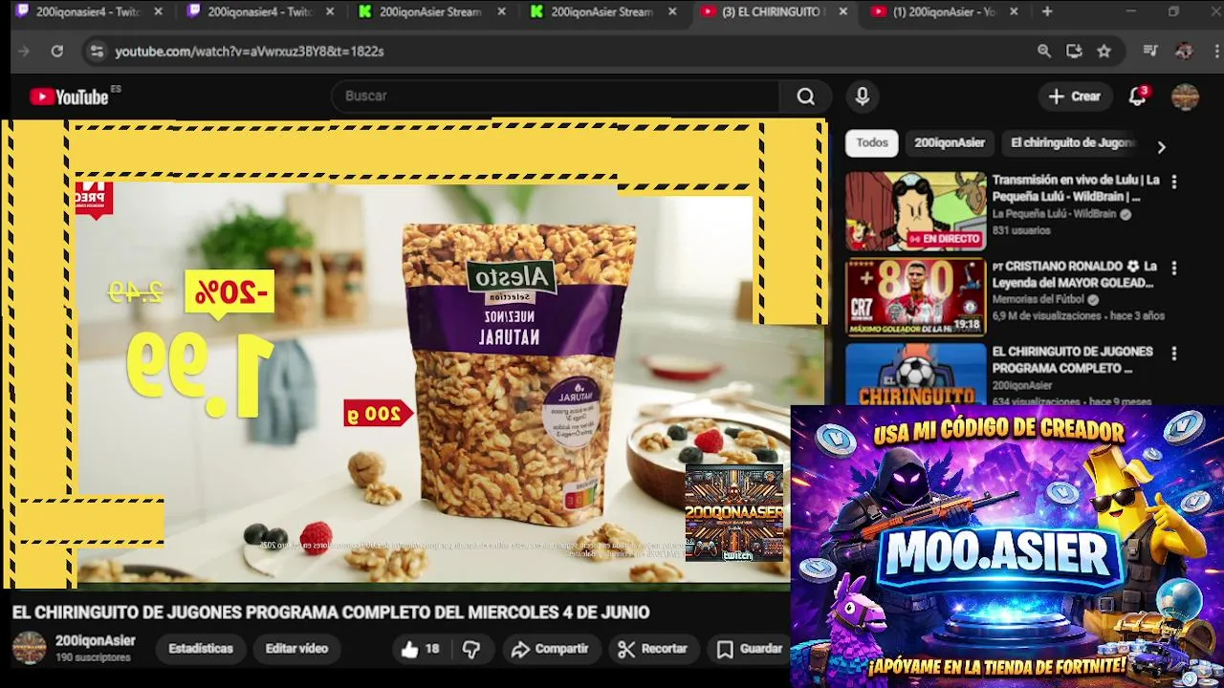Screen dimensions: 1224x688
Task: Open options menu for Lulu live video
Action: click(x=1174, y=182)
